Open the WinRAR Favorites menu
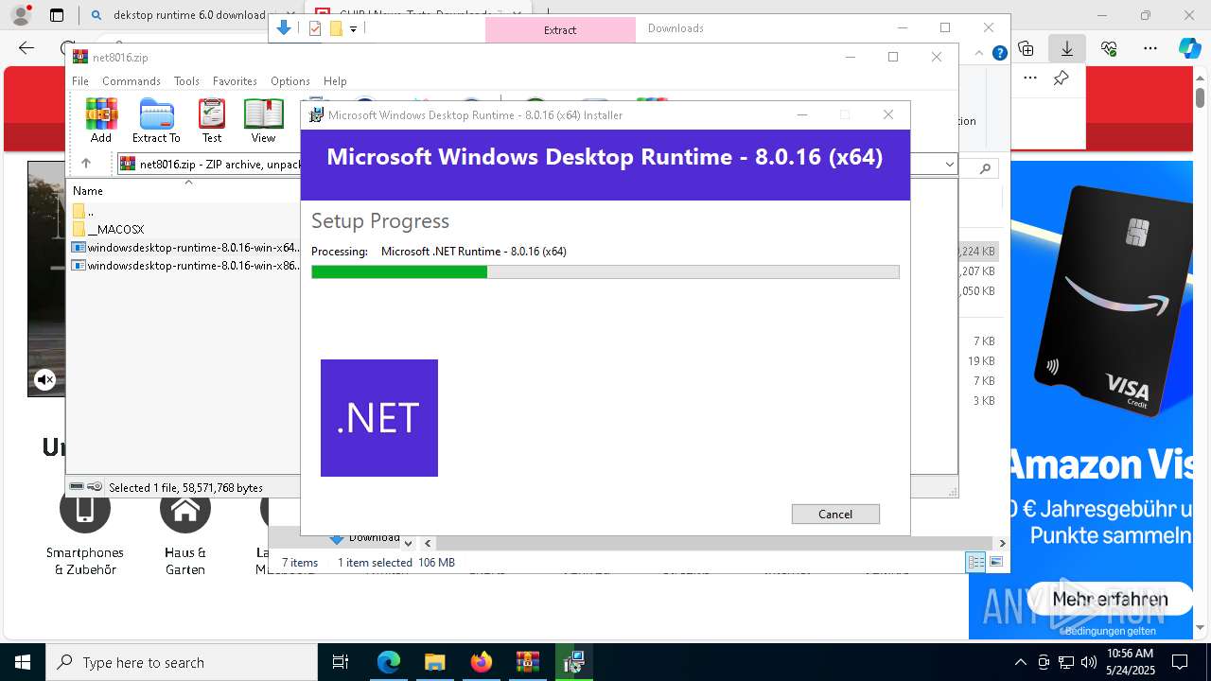1211x681 pixels. click(x=235, y=81)
